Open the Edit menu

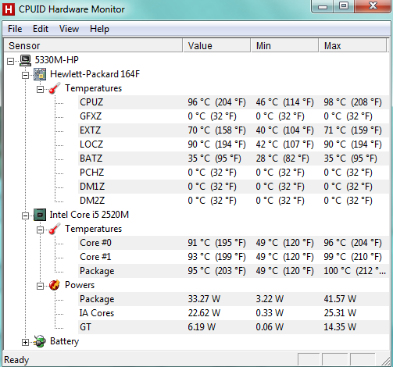pyautogui.click(x=41, y=29)
